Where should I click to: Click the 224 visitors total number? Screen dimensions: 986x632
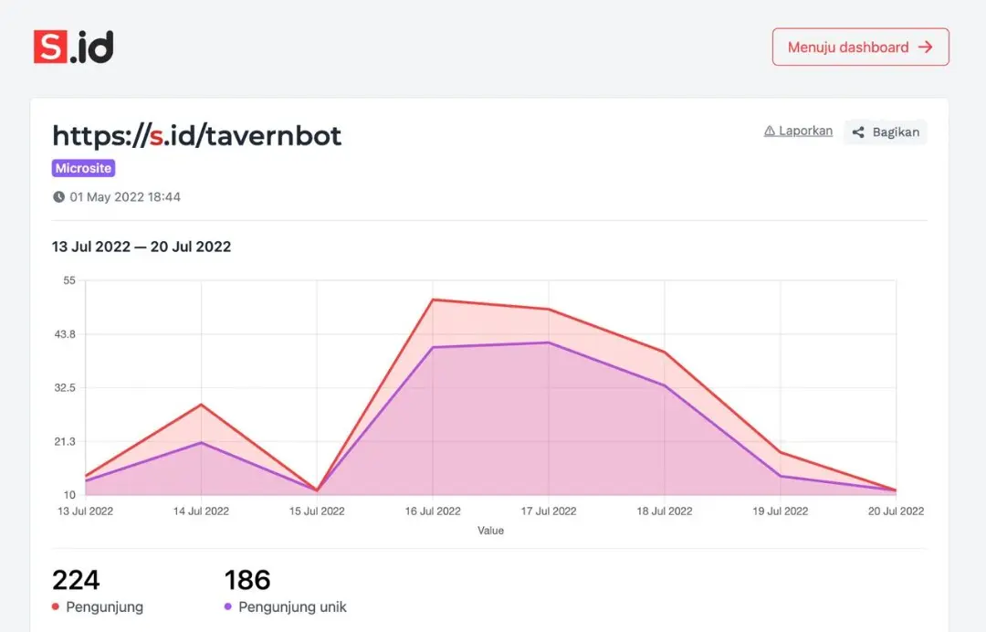(76, 580)
